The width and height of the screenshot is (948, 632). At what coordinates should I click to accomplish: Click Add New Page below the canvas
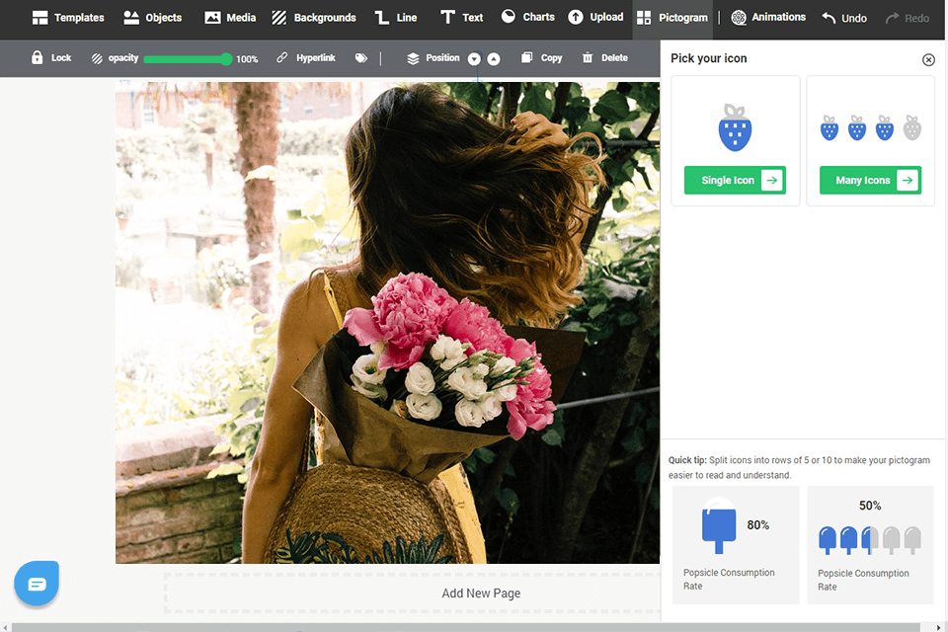click(481, 593)
